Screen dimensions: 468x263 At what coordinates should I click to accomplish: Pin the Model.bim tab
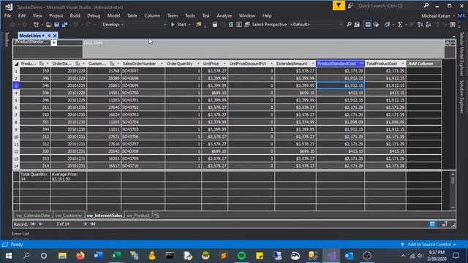pyautogui.click(x=49, y=36)
